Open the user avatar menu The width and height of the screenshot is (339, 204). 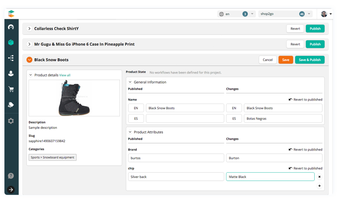(x=324, y=14)
